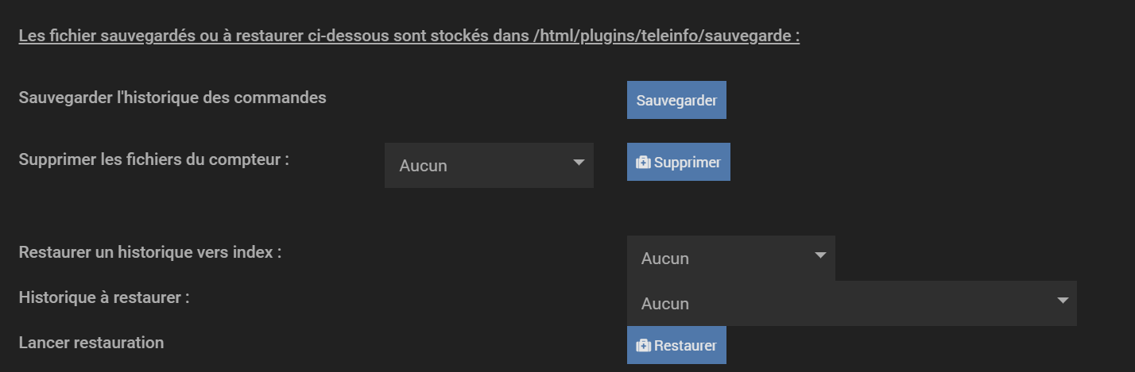Screen dimensions: 1135x372
Task: Select 'Aucun' value in the index dropdown
Action: click(665, 259)
